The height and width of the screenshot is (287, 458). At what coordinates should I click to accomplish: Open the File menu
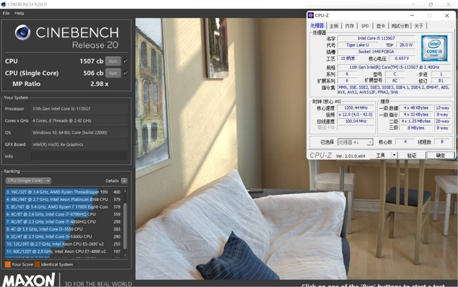pyautogui.click(x=6, y=13)
